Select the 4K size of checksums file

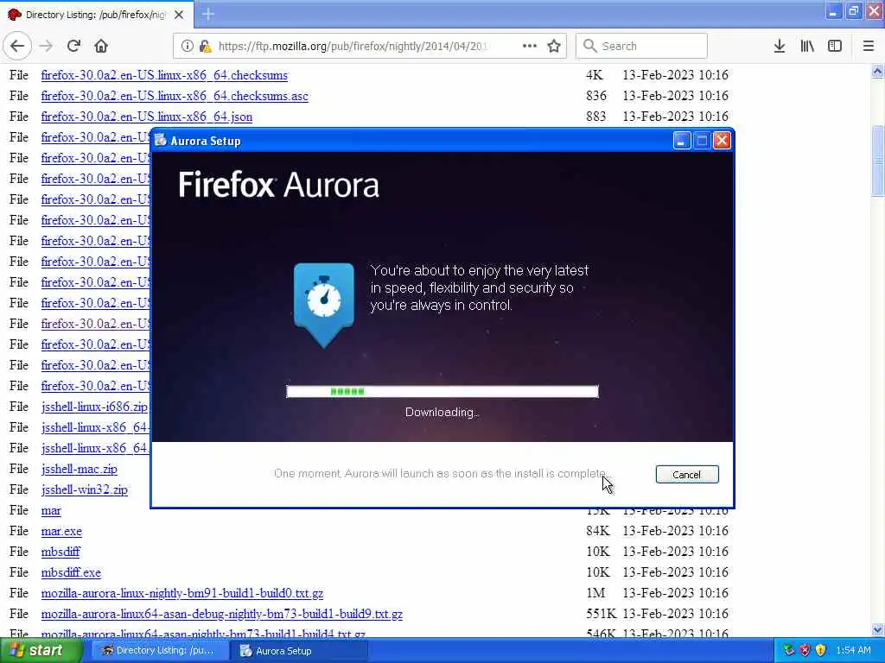tap(595, 75)
